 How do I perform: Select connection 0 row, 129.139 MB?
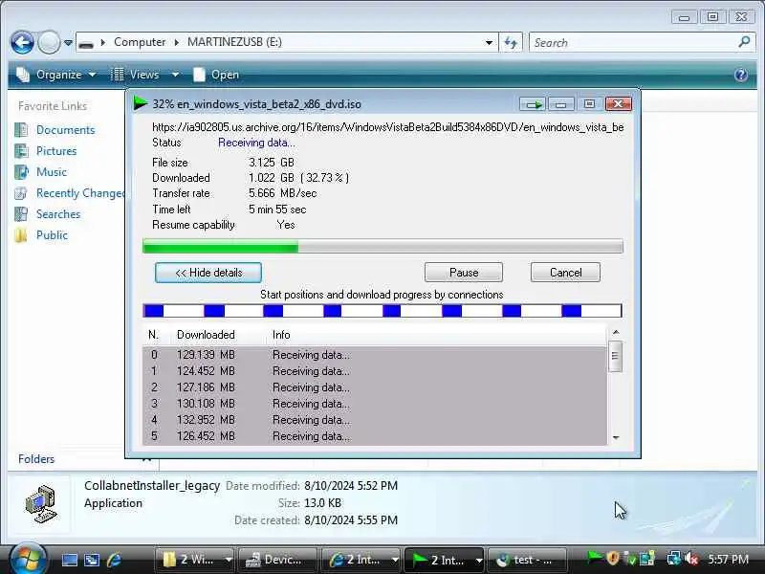[374, 355]
